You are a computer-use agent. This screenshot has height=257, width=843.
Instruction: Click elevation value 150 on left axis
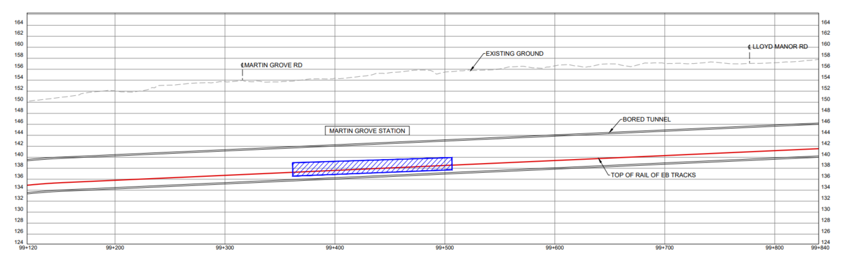[19, 99]
